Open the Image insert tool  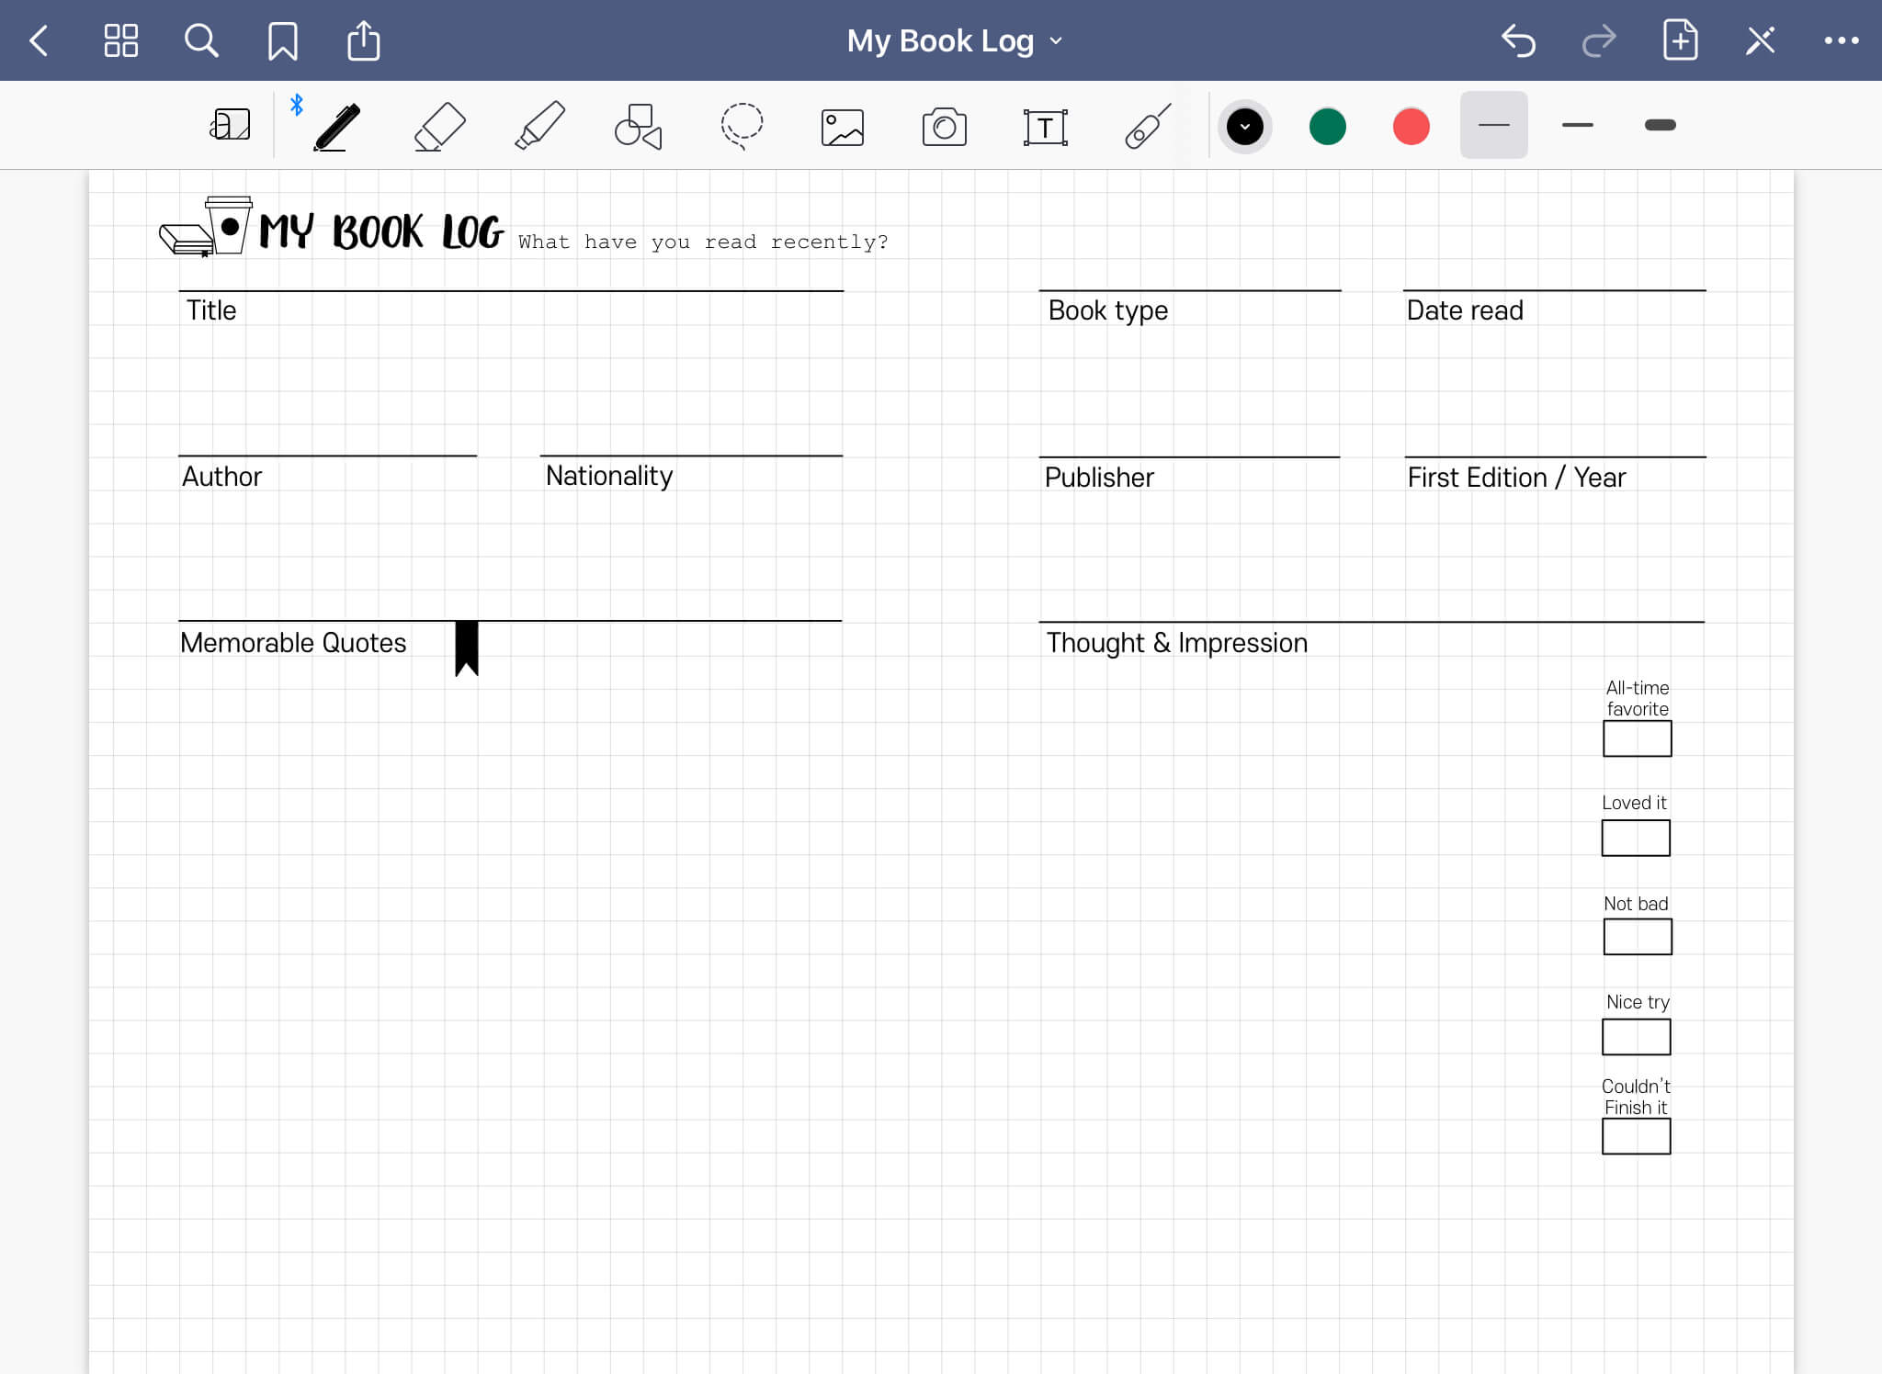coord(842,127)
